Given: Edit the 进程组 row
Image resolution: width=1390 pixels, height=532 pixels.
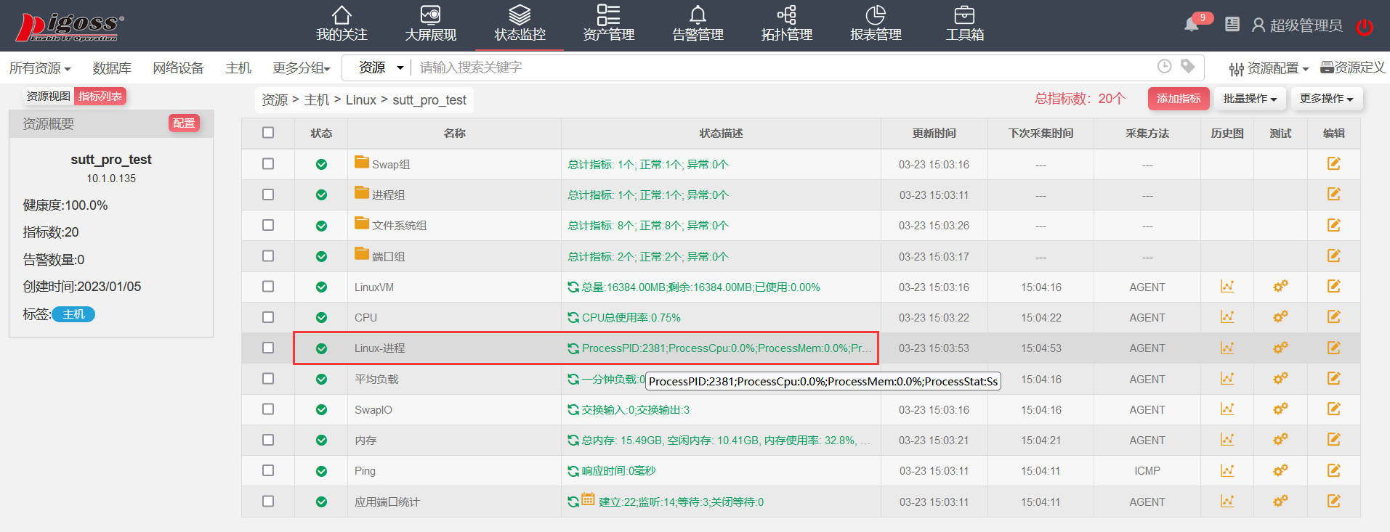Looking at the screenshot, I should 1334,195.
